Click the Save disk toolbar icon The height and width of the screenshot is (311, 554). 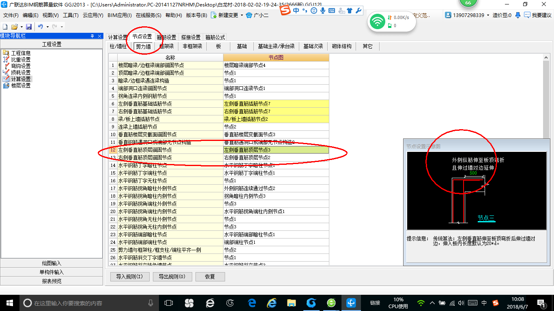29,26
